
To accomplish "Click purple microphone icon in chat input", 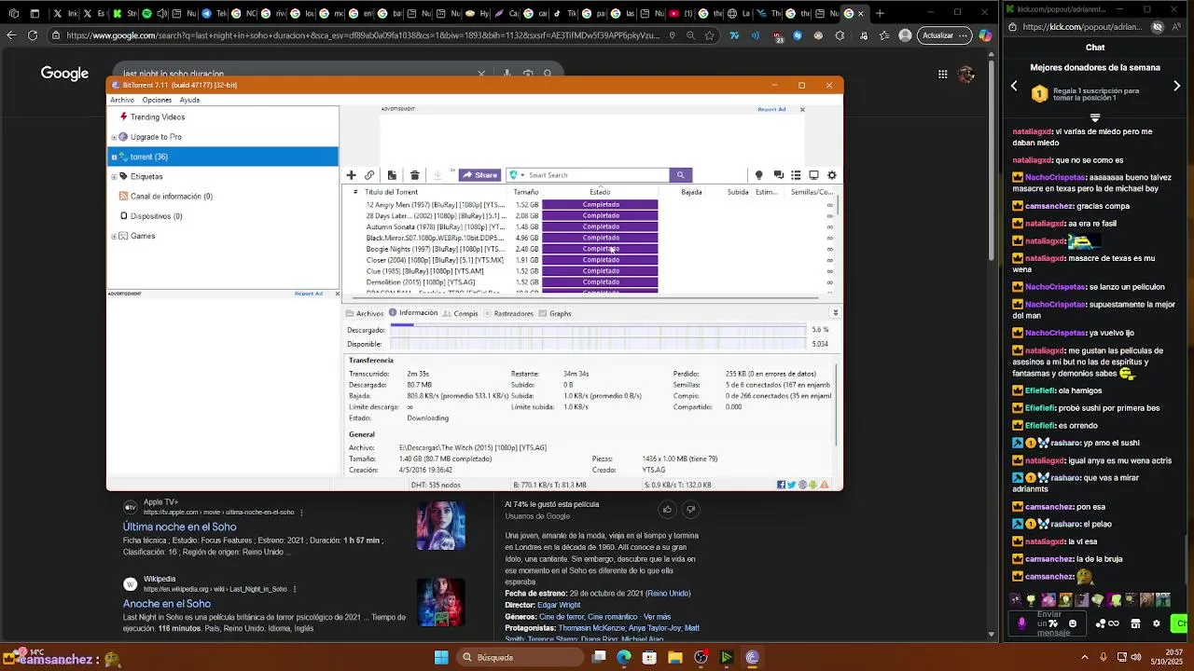I will 1021,623.
